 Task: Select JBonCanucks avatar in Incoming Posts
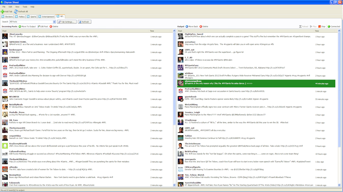(5, 36)
